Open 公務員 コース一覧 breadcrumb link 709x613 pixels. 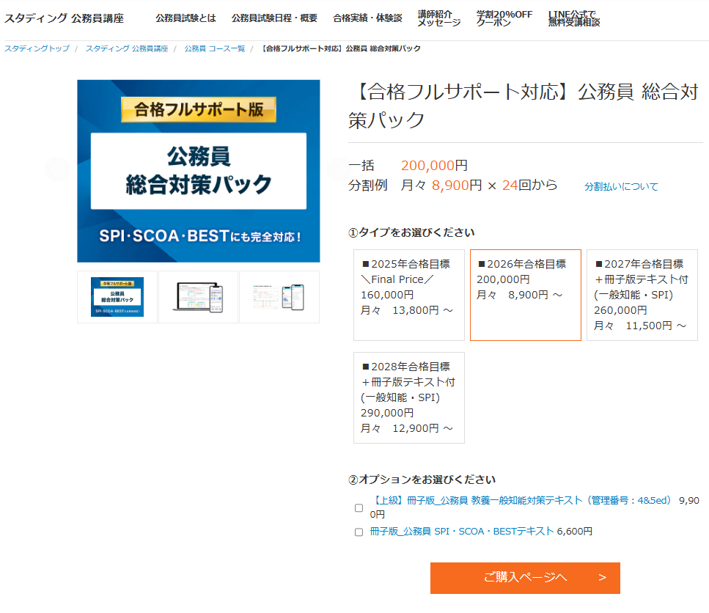[214, 48]
